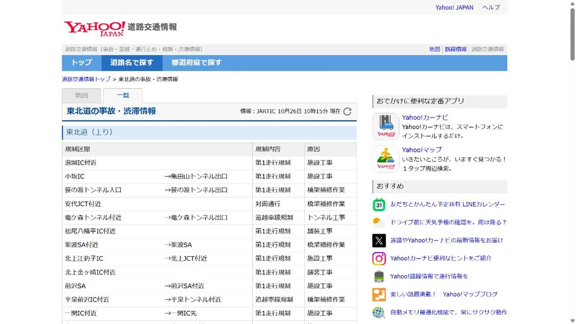
Task: Click the globe memory optimization icon
Action: 379,312
